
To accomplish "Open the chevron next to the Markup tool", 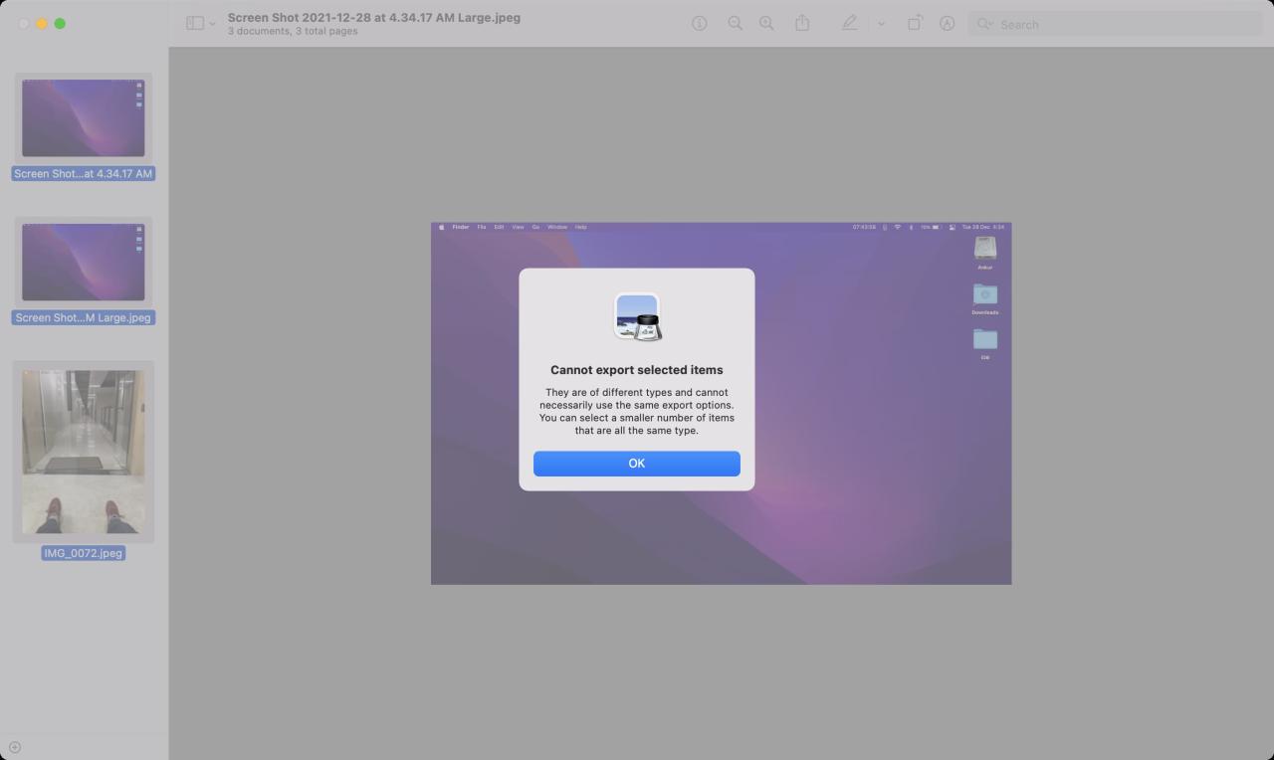I will 881,25.
